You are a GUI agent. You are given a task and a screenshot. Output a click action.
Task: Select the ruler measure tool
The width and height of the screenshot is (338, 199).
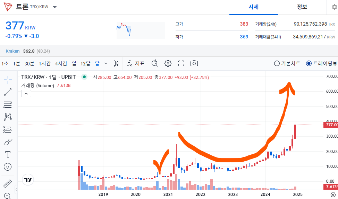(8, 184)
